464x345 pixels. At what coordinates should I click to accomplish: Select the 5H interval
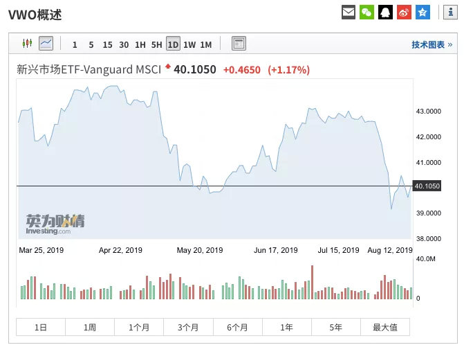point(156,44)
